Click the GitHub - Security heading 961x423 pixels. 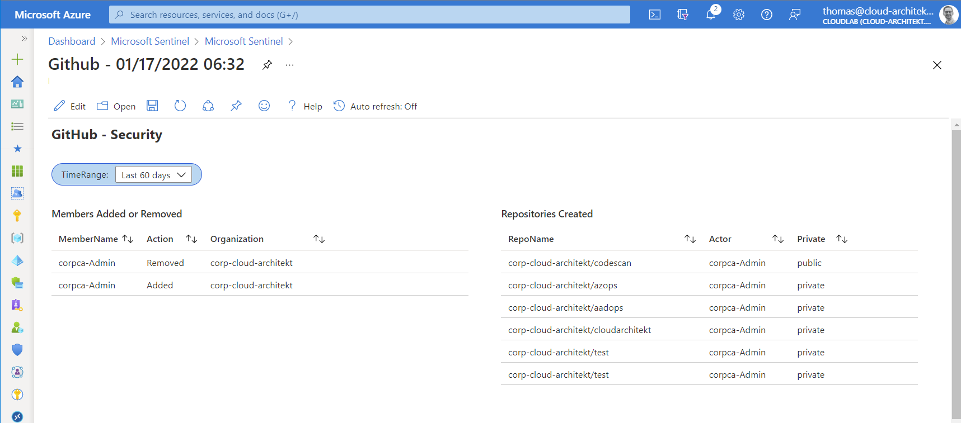pyautogui.click(x=107, y=135)
